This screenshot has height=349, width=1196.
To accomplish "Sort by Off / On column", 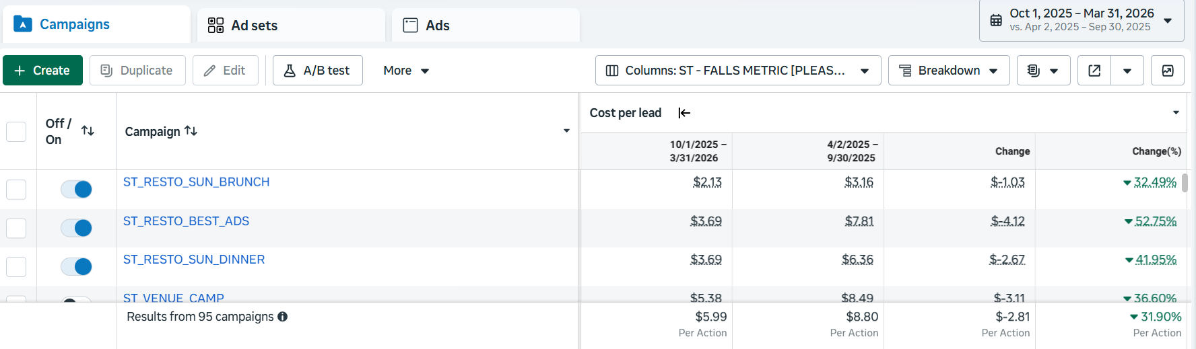I will [x=88, y=130].
